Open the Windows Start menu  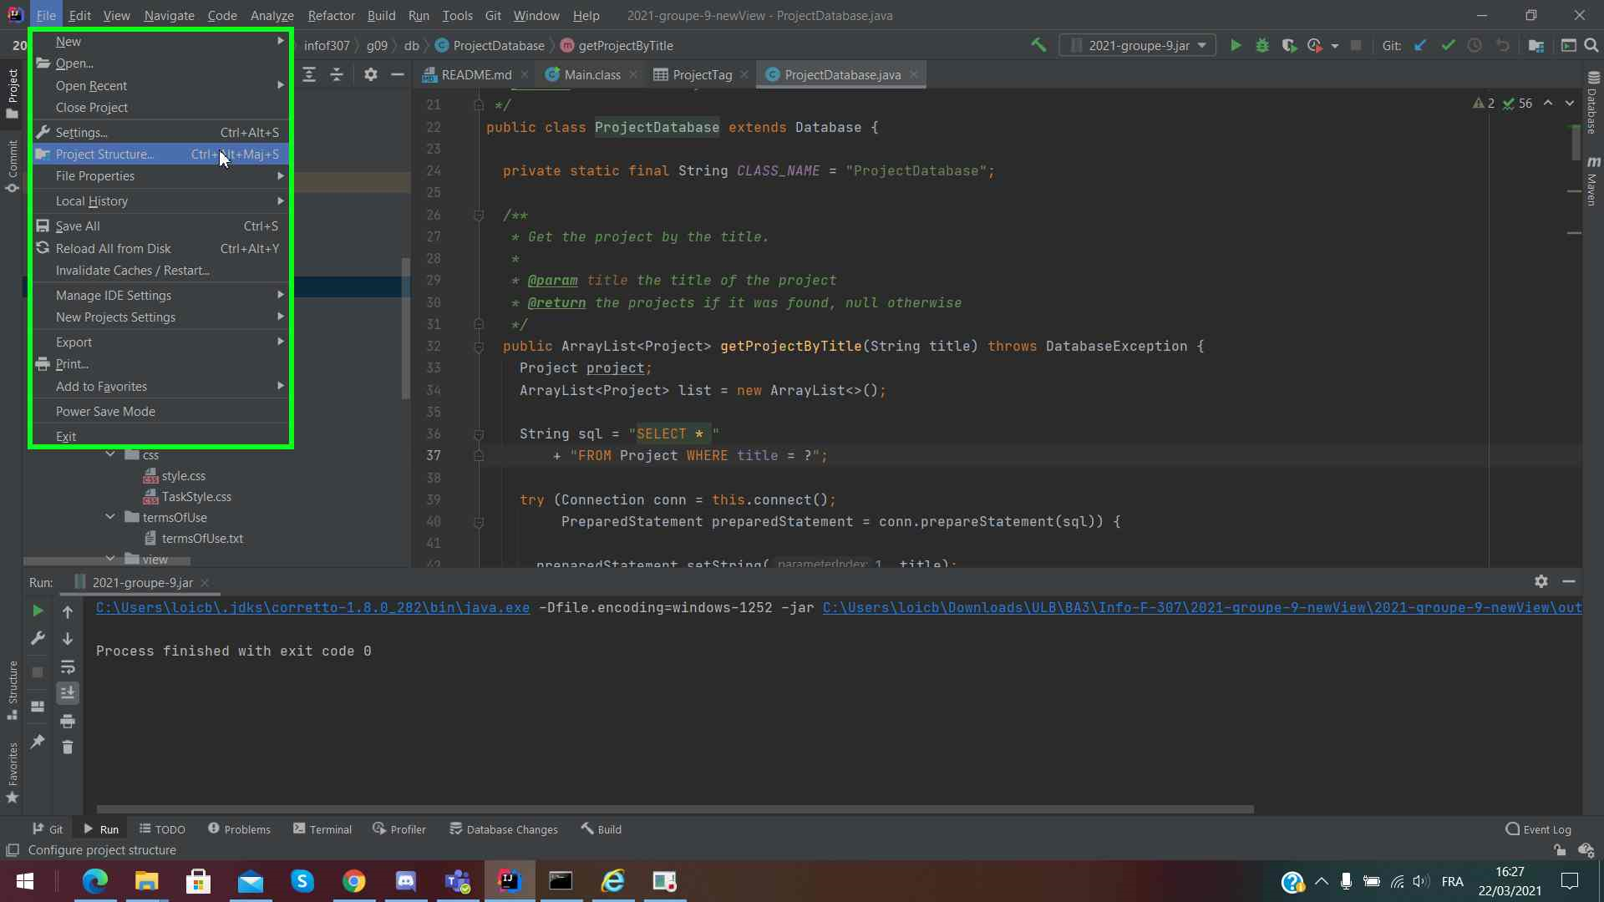(x=25, y=881)
